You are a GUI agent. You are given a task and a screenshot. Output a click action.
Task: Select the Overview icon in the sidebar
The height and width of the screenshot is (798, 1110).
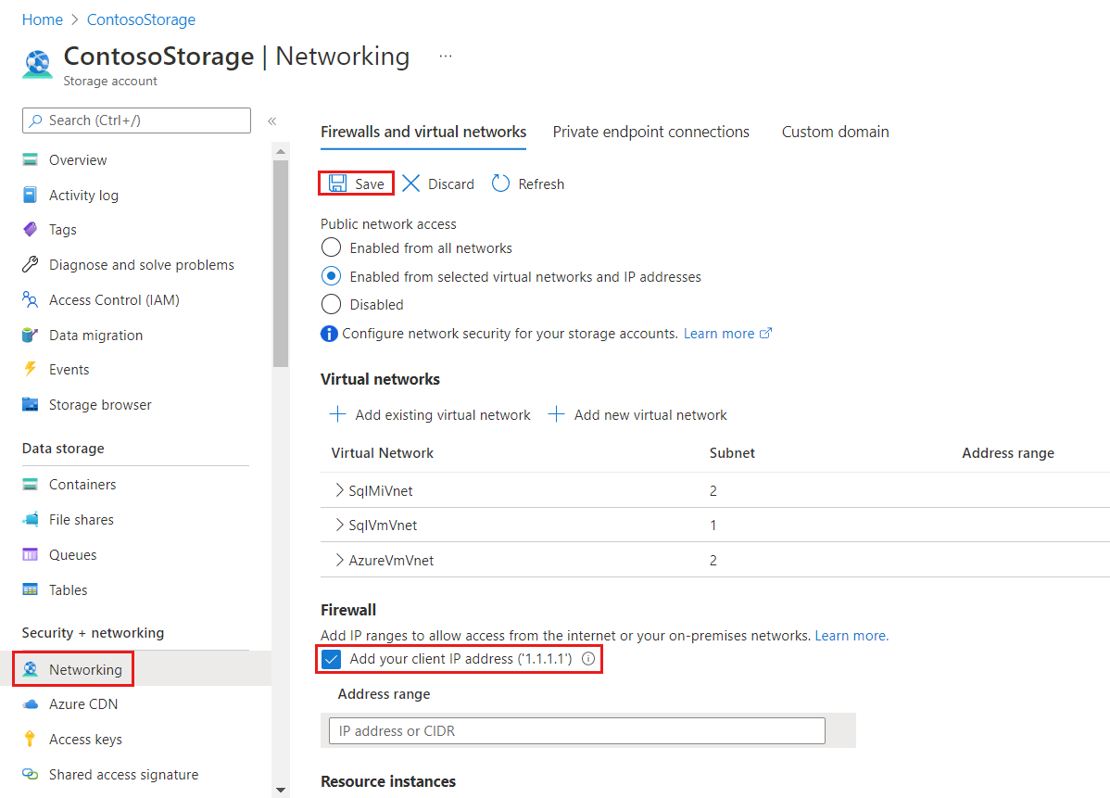pos(31,159)
